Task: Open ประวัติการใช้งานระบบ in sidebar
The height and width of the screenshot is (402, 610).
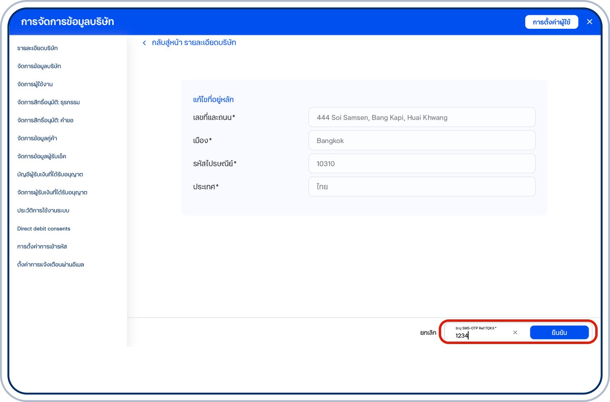Action: coord(43,210)
